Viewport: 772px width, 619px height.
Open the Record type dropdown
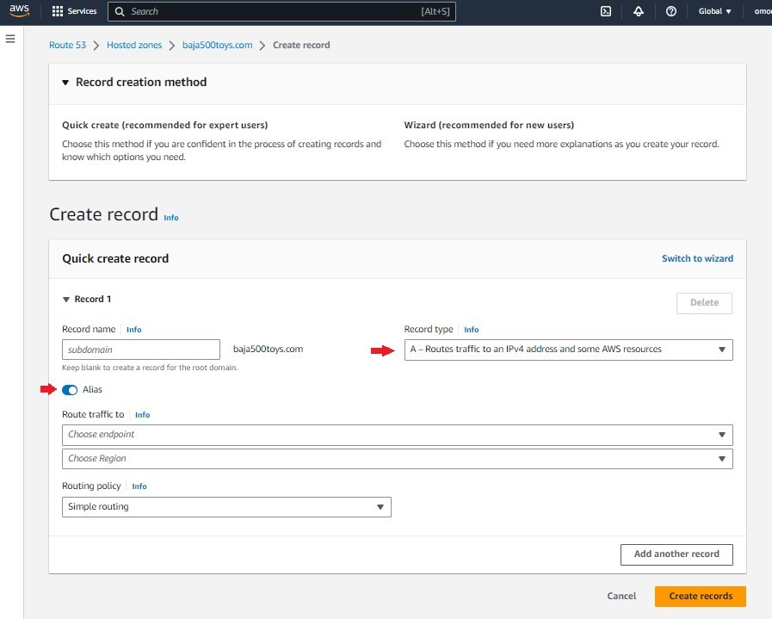pos(568,350)
